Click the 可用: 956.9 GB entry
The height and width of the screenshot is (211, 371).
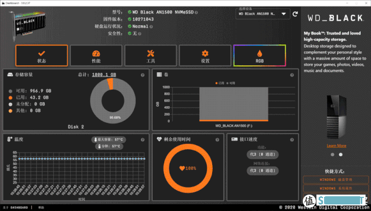click(30, 91)
